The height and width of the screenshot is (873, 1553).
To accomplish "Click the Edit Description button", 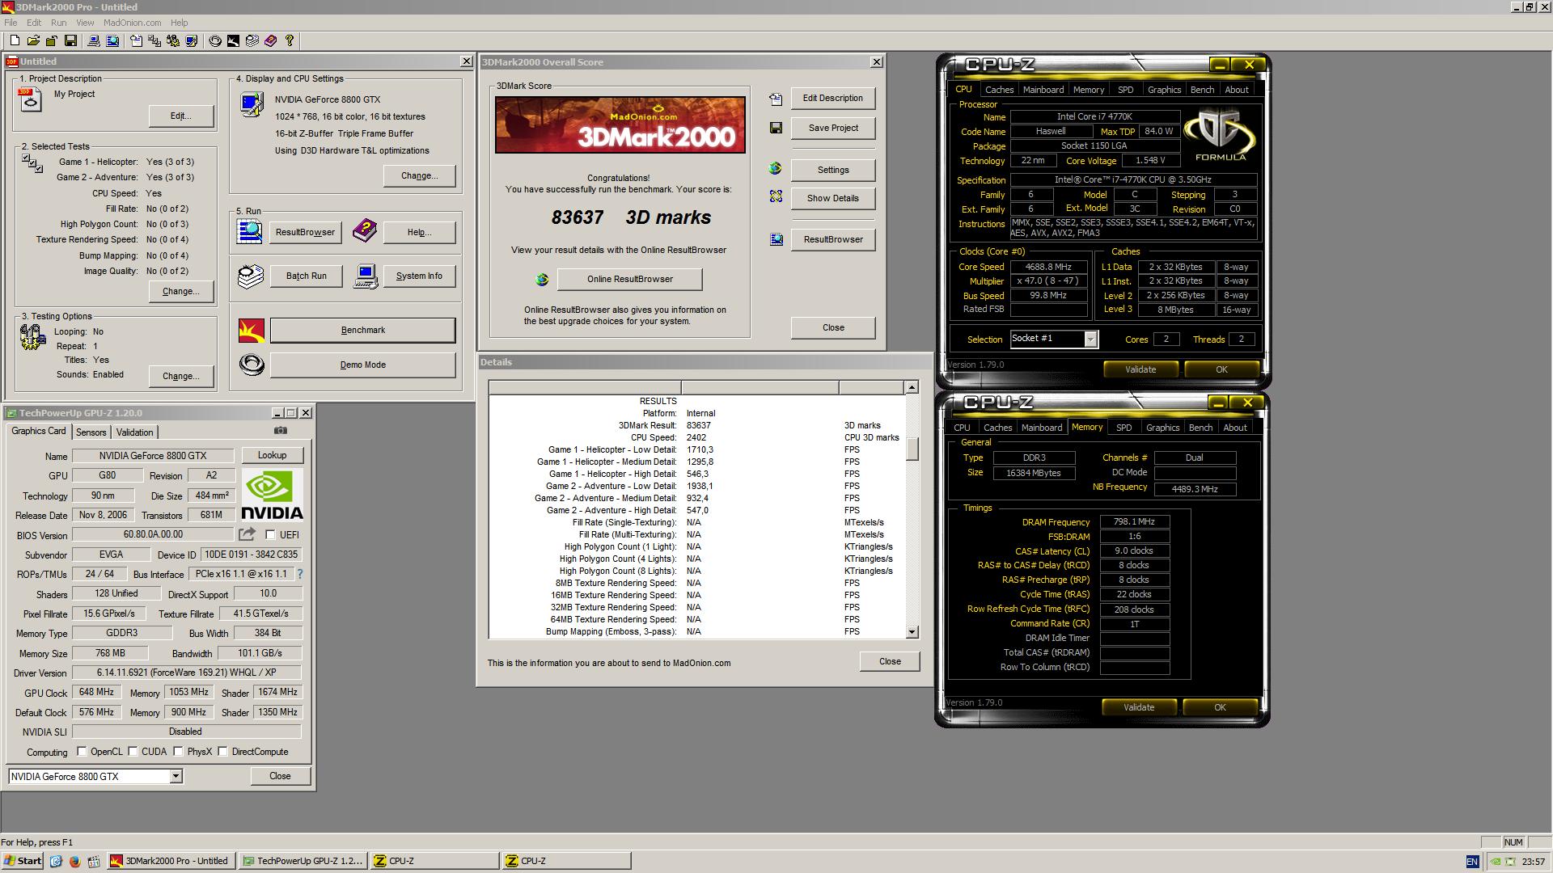I will click(x=832, y=98).
